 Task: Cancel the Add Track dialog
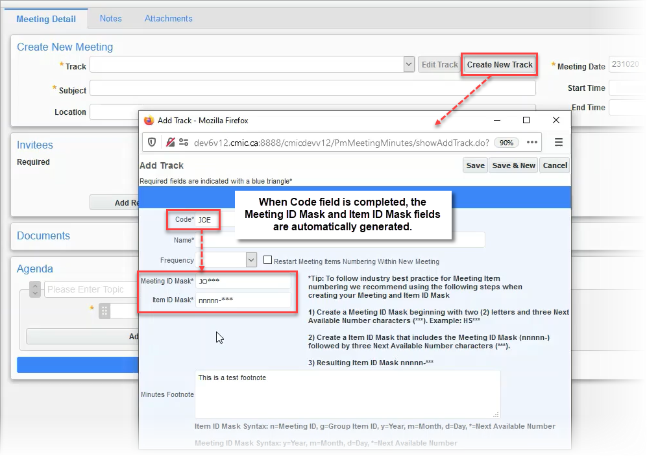coord(555,165)
